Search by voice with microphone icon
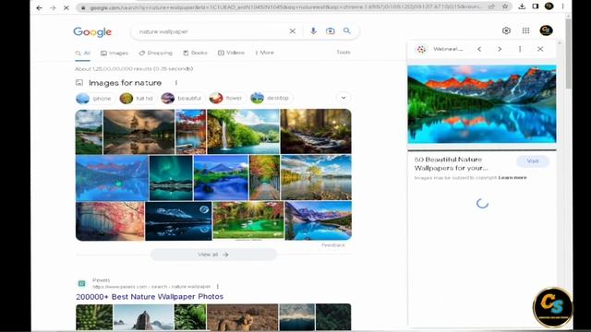Viewport: 591px width, 332px height. [x=313, y=30]
